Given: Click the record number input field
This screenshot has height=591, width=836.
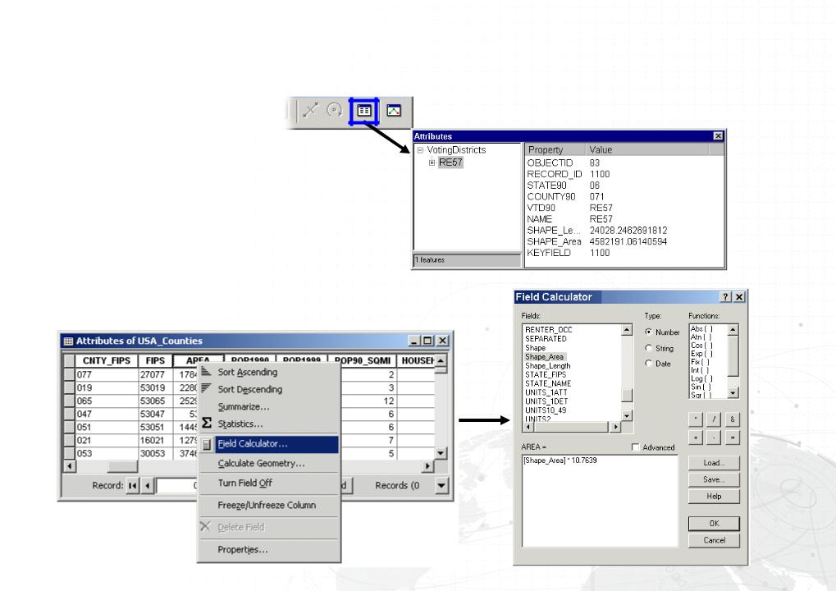Looking at the screenshot, I should [x=177, y=485].
